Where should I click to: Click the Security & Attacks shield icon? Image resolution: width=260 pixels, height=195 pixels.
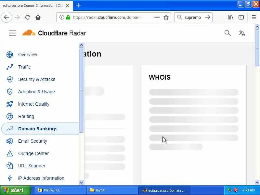pyautogui.click(x=10, y=79)
